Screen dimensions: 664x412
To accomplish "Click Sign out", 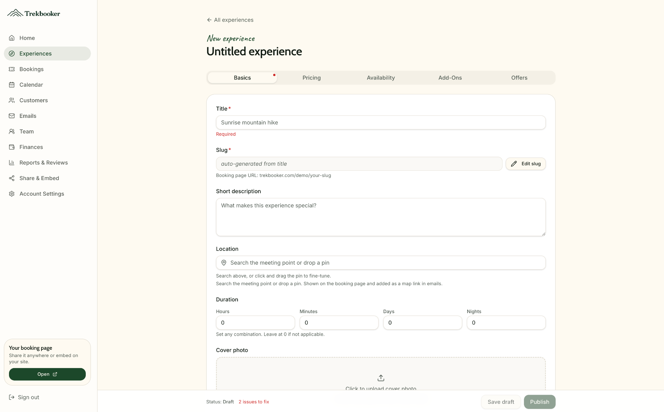I will coord(24,397).
